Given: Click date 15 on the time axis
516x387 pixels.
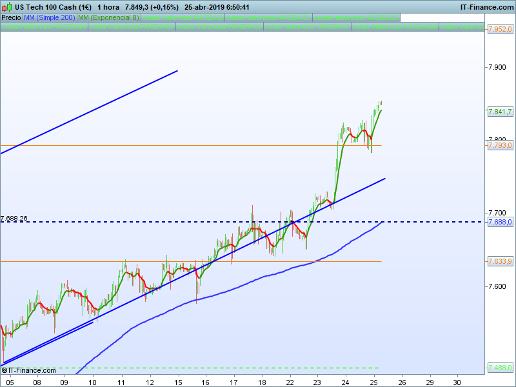Looking at the screenshot, I should (178, 382).
